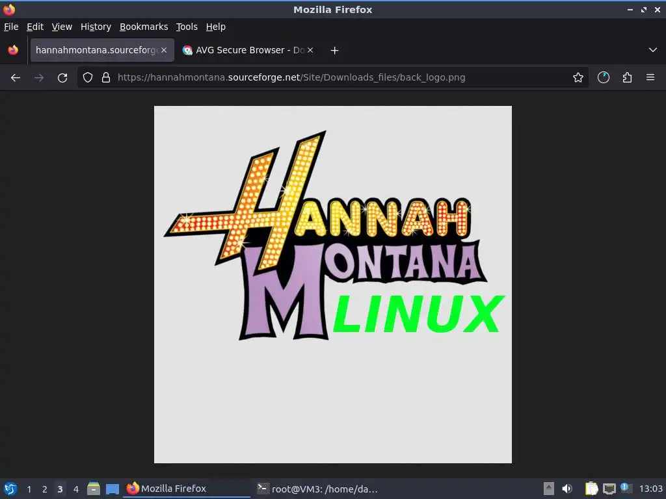The image size is (666, 499).
Task: Open the Firefox hamburger application menu
Action: pos(650,78)
